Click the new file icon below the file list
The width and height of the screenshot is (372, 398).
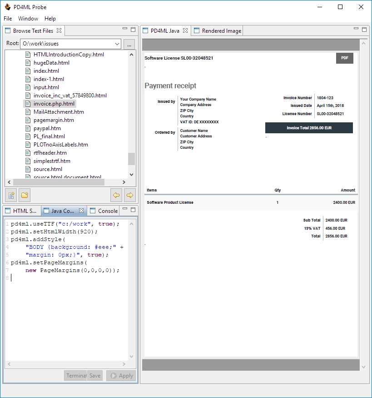pyautogui.click(x=12, y=195)
